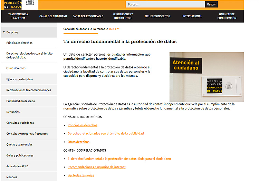Image resolution: width=259 pixels, height=181 pixels.
Task: Open Menores in the sidebar
Action: 29,177
